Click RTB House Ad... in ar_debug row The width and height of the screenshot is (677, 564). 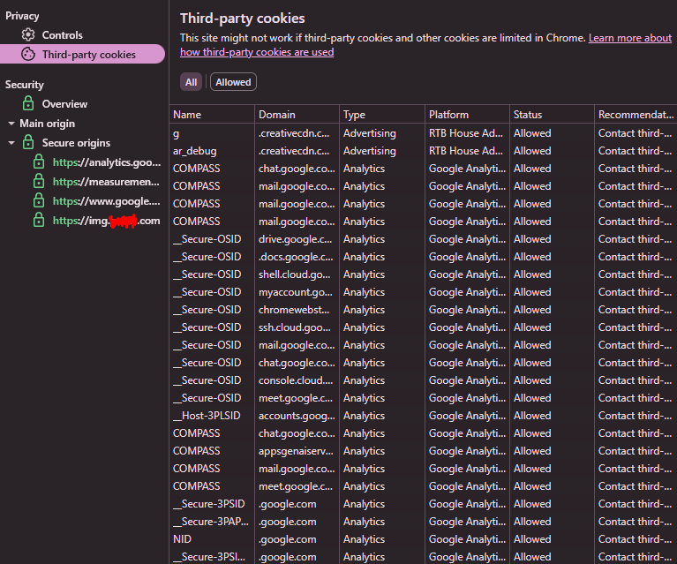tap(467, 151)
